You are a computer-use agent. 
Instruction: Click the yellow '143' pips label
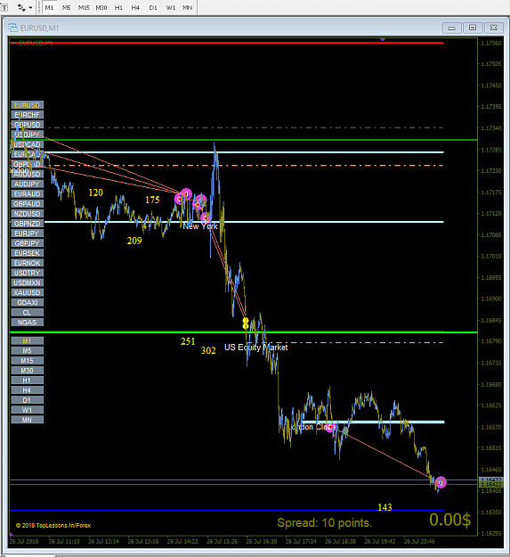(x=385, y=507)
